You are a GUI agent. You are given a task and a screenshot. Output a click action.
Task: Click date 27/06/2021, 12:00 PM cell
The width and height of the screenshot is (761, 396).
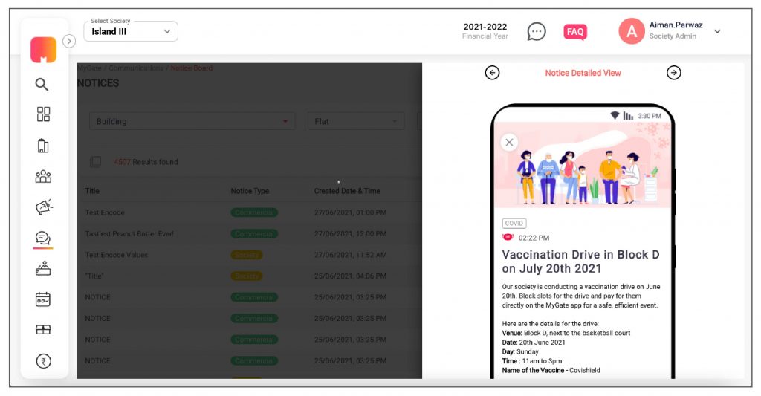tap(351, 233)
